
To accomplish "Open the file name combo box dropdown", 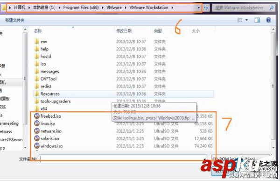I will click(x=205, y=159).
